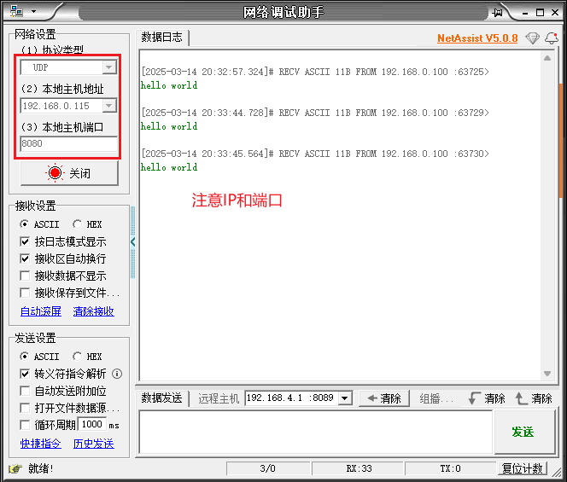Expand the local host address dropdown

pyautogui.click(x=108, y=106)
